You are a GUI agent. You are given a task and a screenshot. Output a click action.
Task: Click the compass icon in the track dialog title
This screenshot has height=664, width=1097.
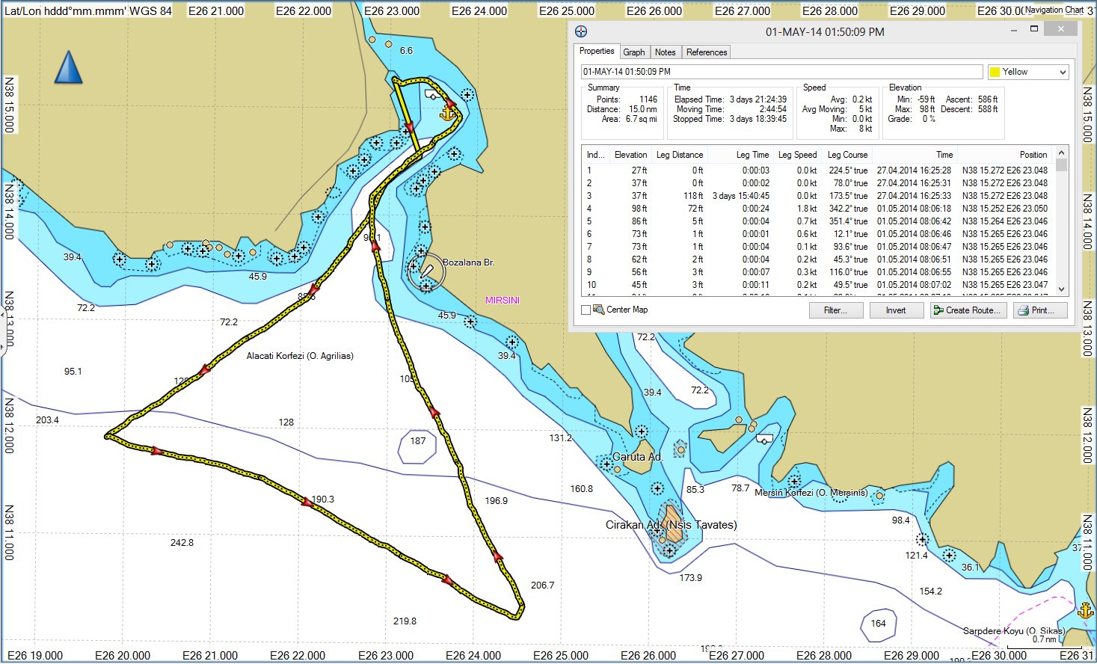[581, 31]
